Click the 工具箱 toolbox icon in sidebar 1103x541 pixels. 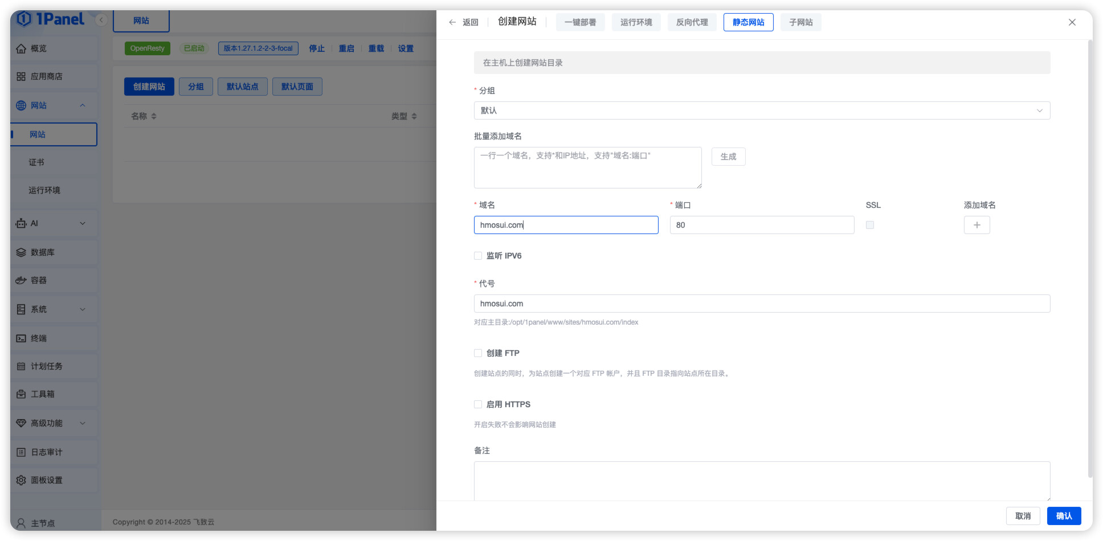point(21,394)
